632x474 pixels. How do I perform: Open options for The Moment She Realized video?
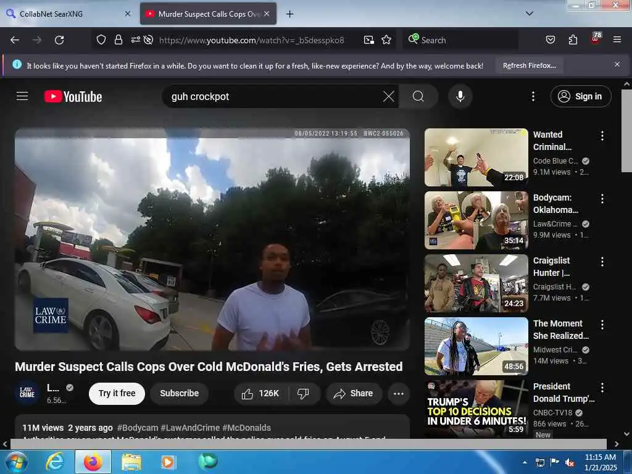(x=602, y=325)
